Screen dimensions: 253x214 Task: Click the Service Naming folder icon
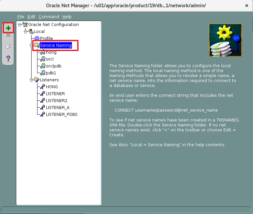pyautogui.click(x=37, y=45)
